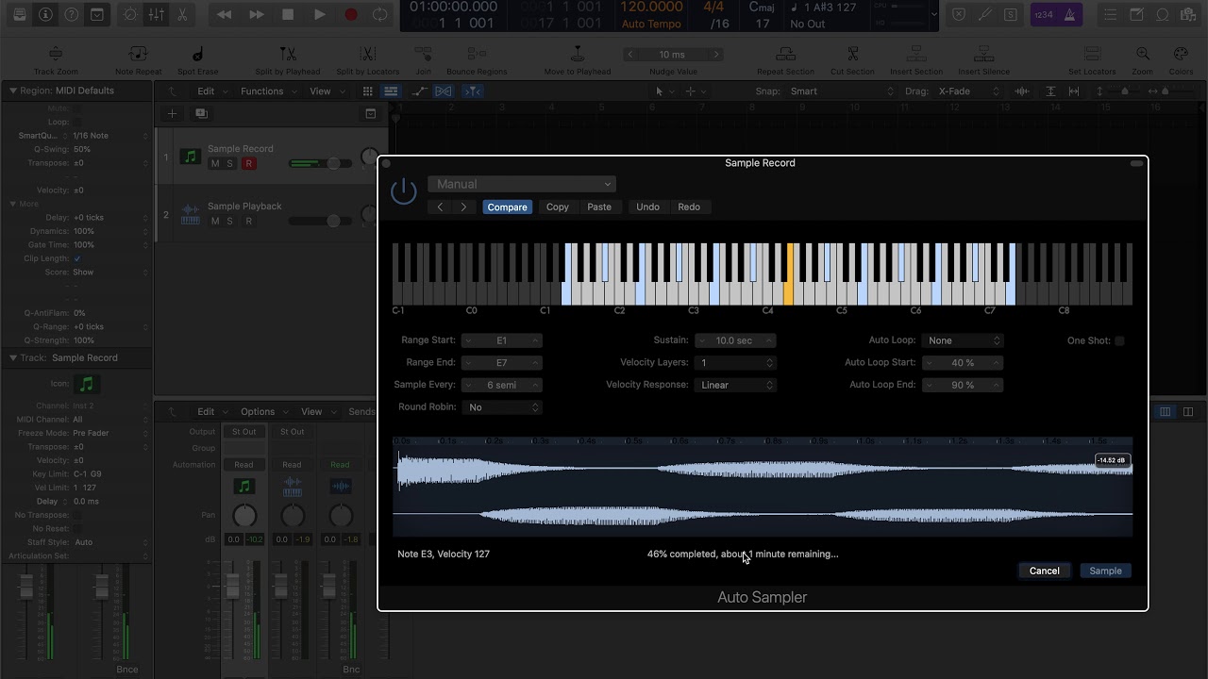Click the Set Locators toolbar icon
This screenshot has width=1208, height=679.
1092,55
